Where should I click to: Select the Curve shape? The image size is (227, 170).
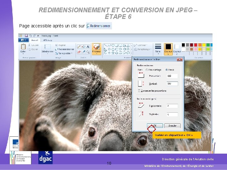pos(109,46)
